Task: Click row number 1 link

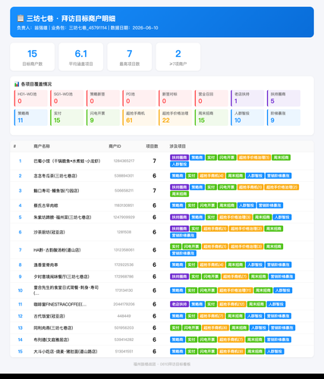Action: pos(20,161)
